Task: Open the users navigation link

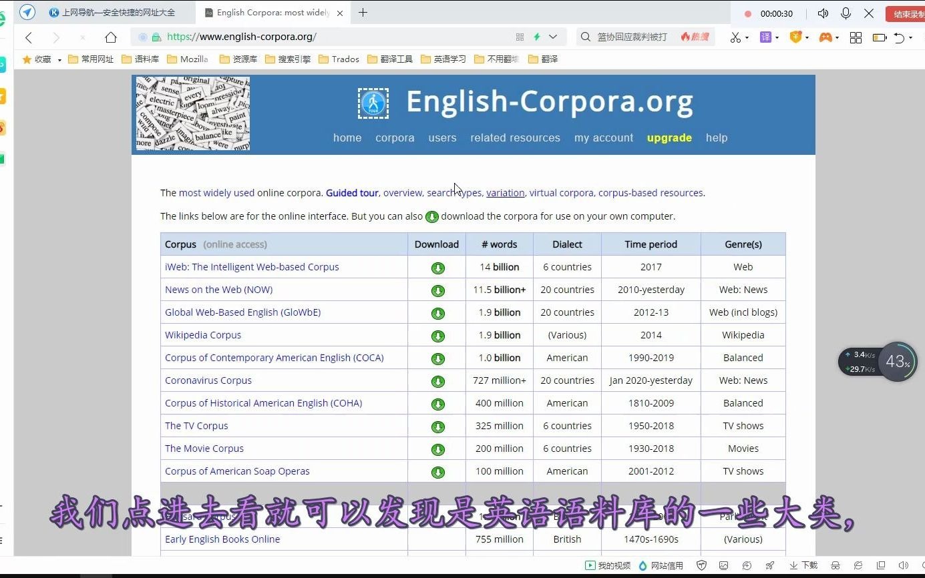Action: [442, 137]
